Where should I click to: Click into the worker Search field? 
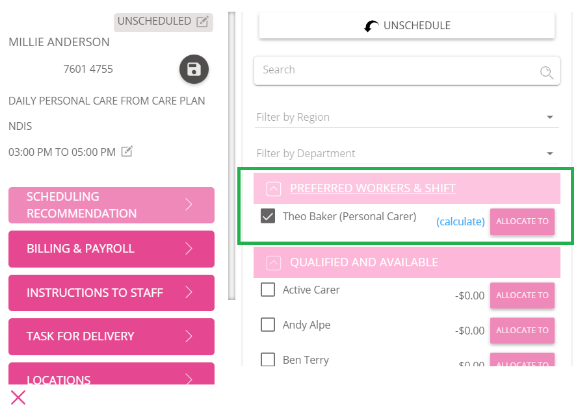point(406,71)
